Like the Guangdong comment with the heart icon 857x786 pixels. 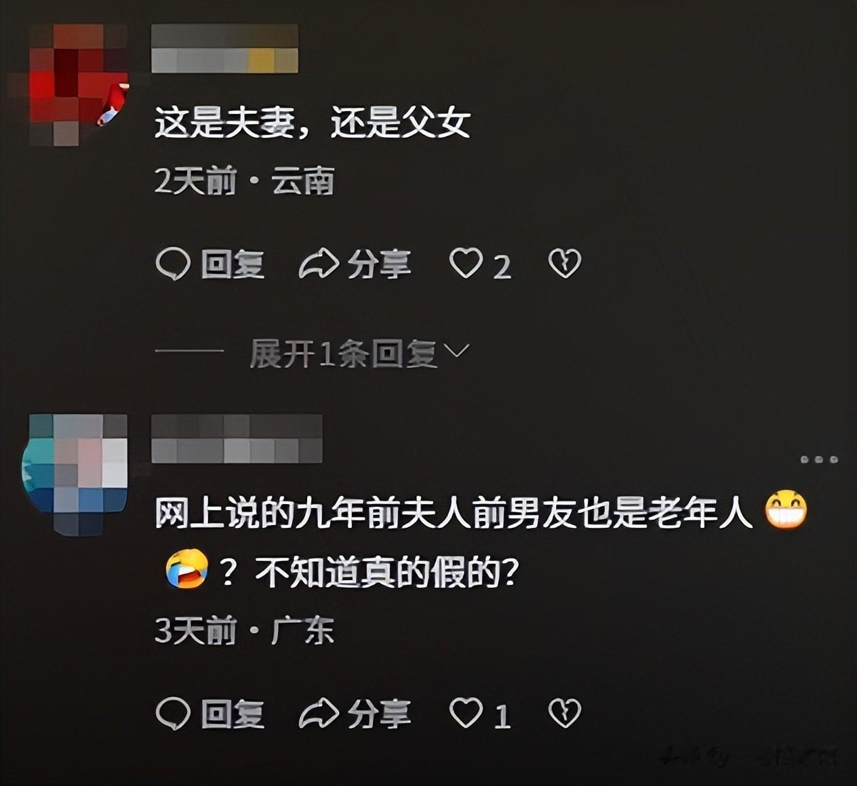tap(466, 713)
